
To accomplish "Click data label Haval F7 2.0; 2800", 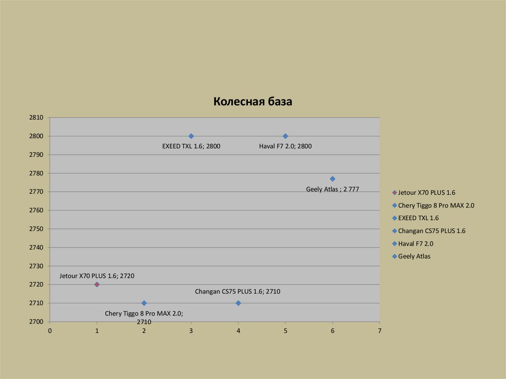I will click(285, 146).
